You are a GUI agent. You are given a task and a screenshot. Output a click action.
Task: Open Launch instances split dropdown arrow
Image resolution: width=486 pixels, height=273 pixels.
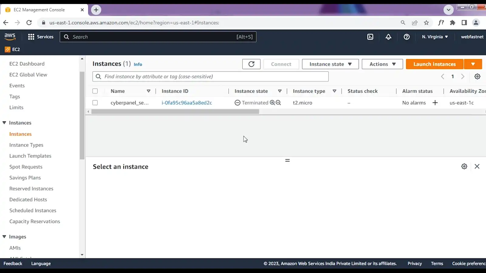[x=473, y=64]
